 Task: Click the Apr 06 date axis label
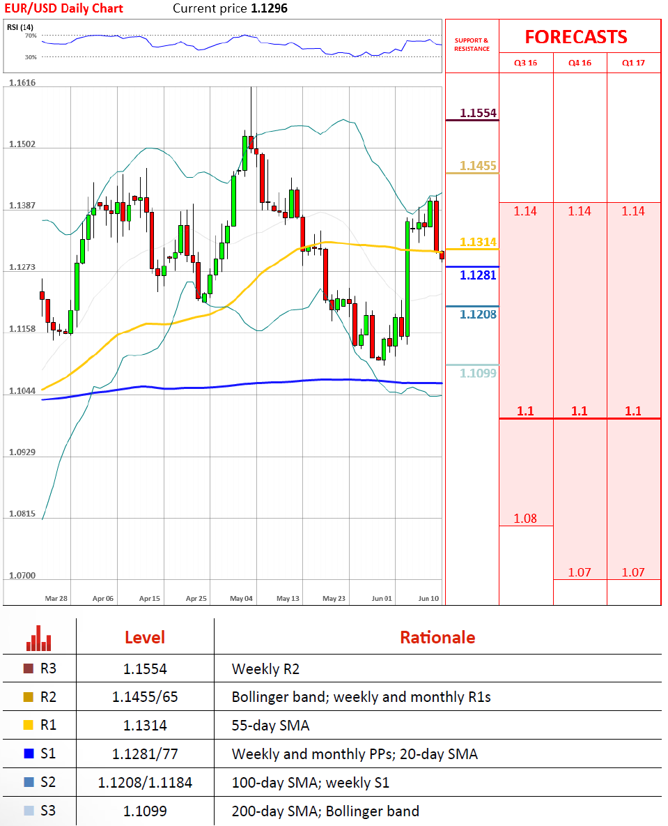click(103, 599)
